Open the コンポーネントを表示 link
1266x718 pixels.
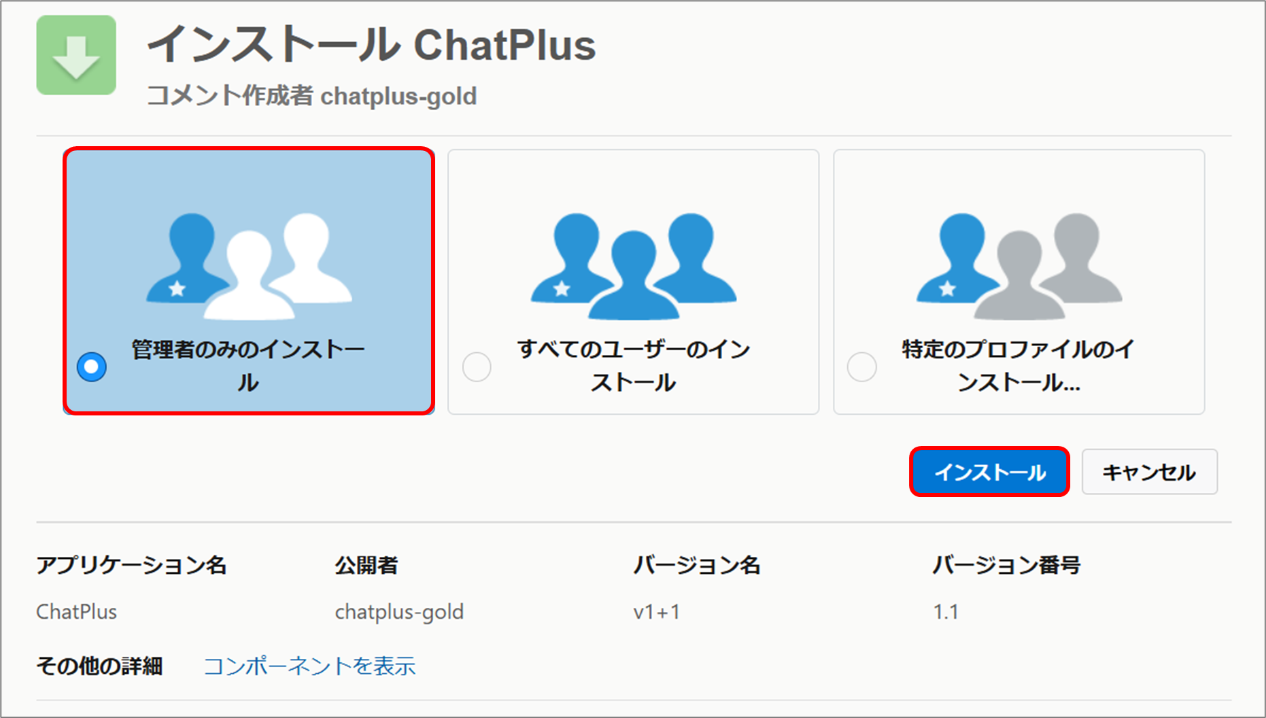pyautogui.click(x=310, y=666)
